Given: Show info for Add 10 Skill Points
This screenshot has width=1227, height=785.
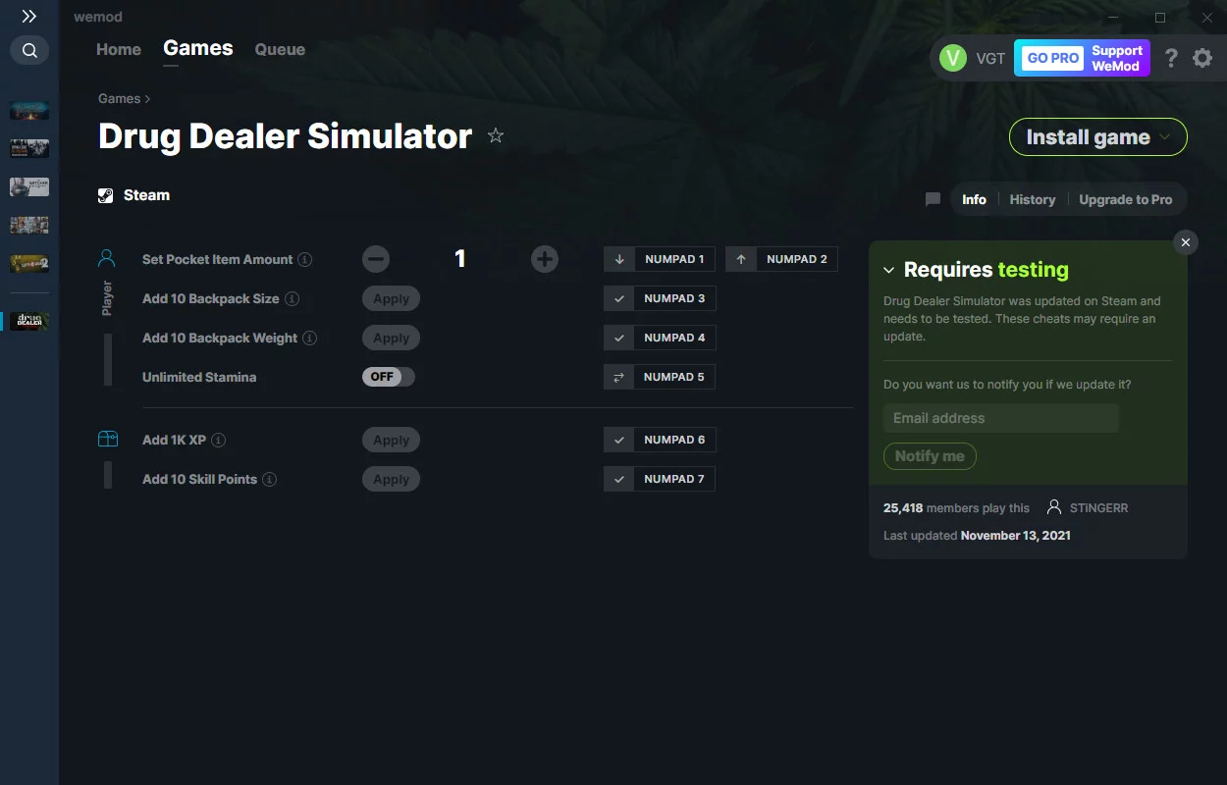Looking at the screenshot, I should click(x=270, y=480).
